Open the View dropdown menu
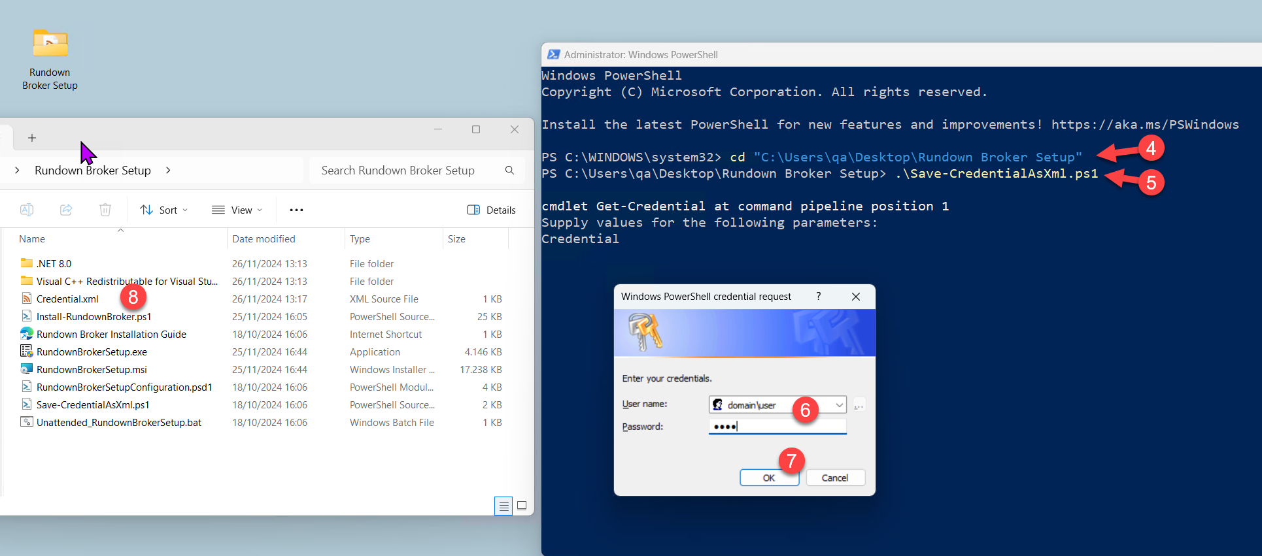Screen dimensions: 1262x556 237,210
